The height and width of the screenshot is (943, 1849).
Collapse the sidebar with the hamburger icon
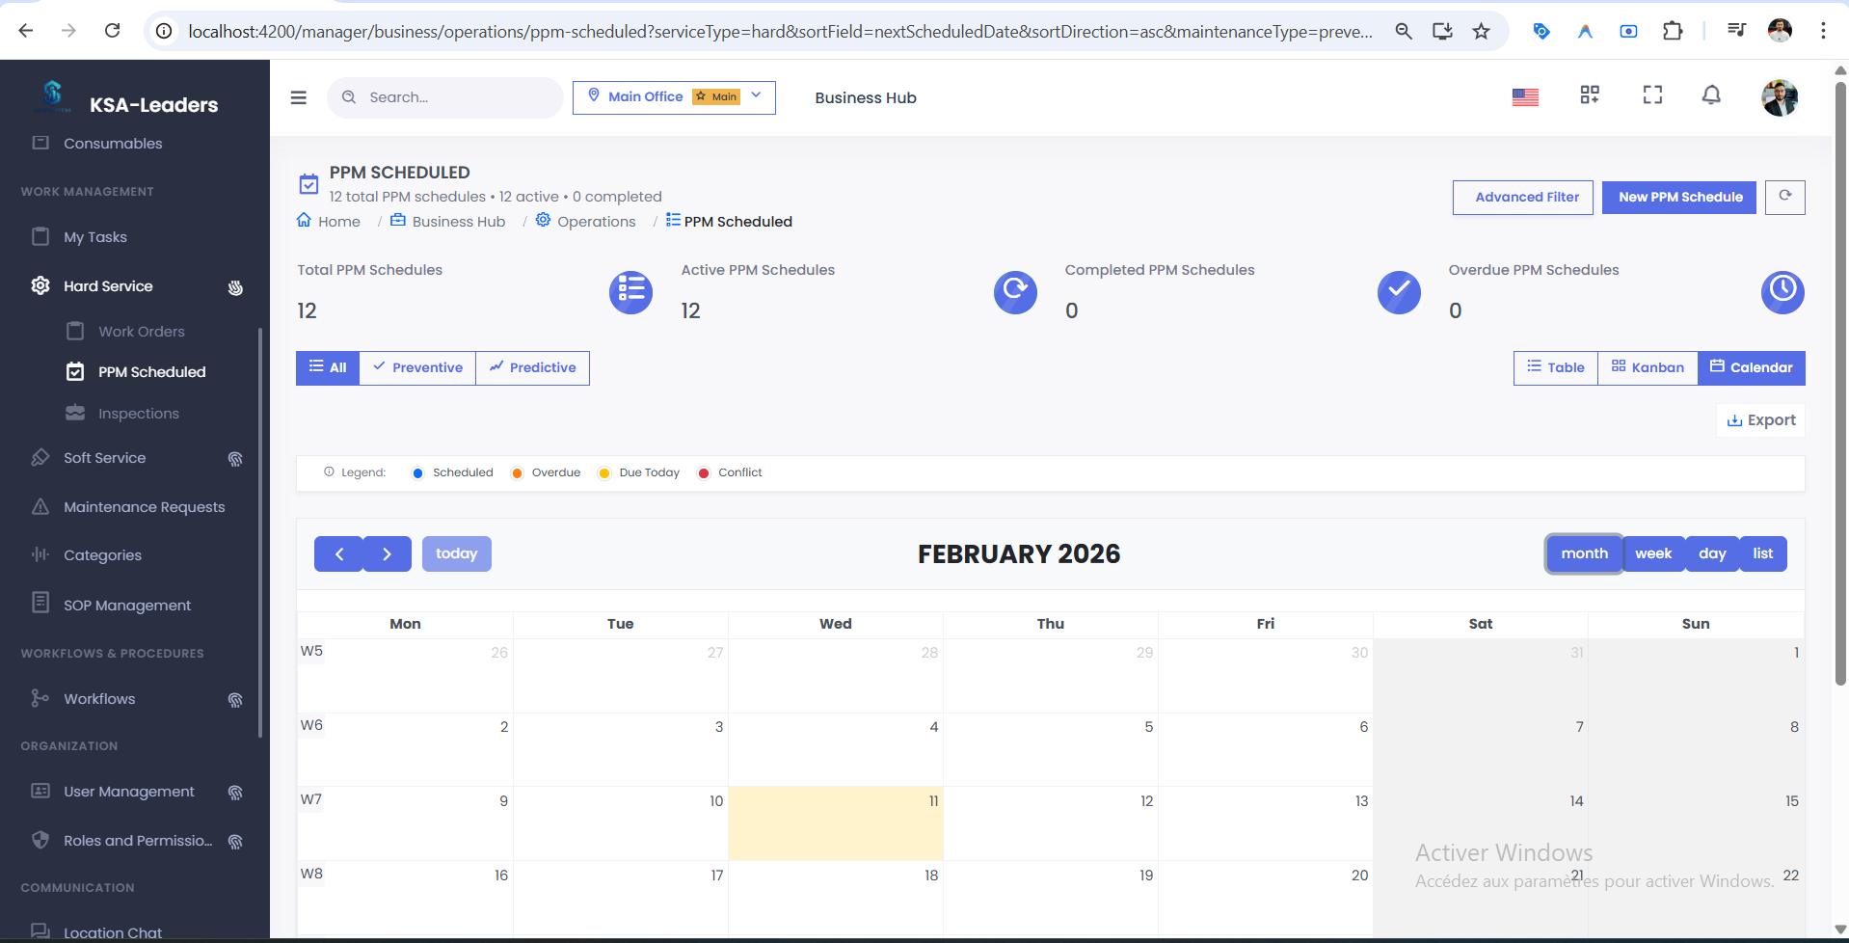point(298,97)
